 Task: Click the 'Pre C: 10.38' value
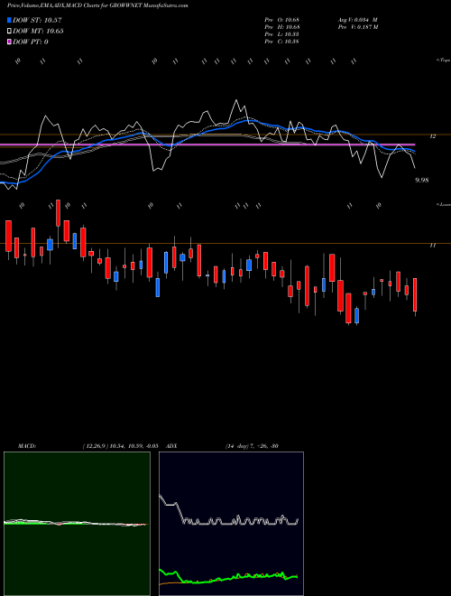pyautogui.click(x=282, y=42)
